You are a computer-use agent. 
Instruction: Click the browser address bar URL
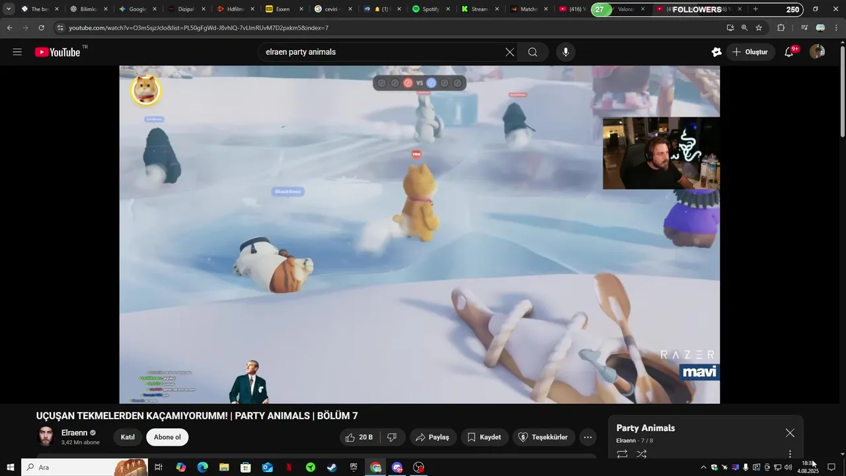pyautogui.click(x=198, y=28)
